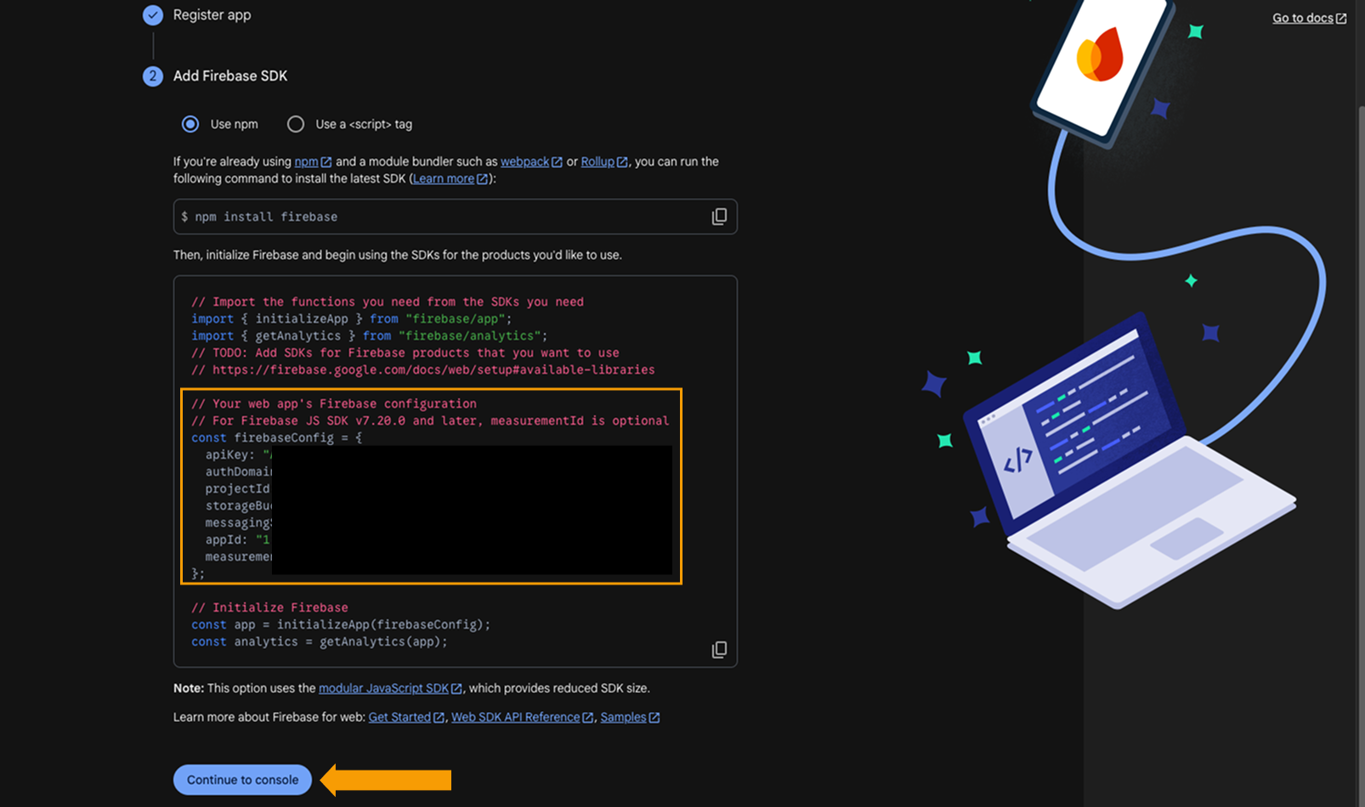Image resolution: width=1365 pixels, height=807 pixels.
Task: Click the Register app step label
Action: [x=212, y=15]
